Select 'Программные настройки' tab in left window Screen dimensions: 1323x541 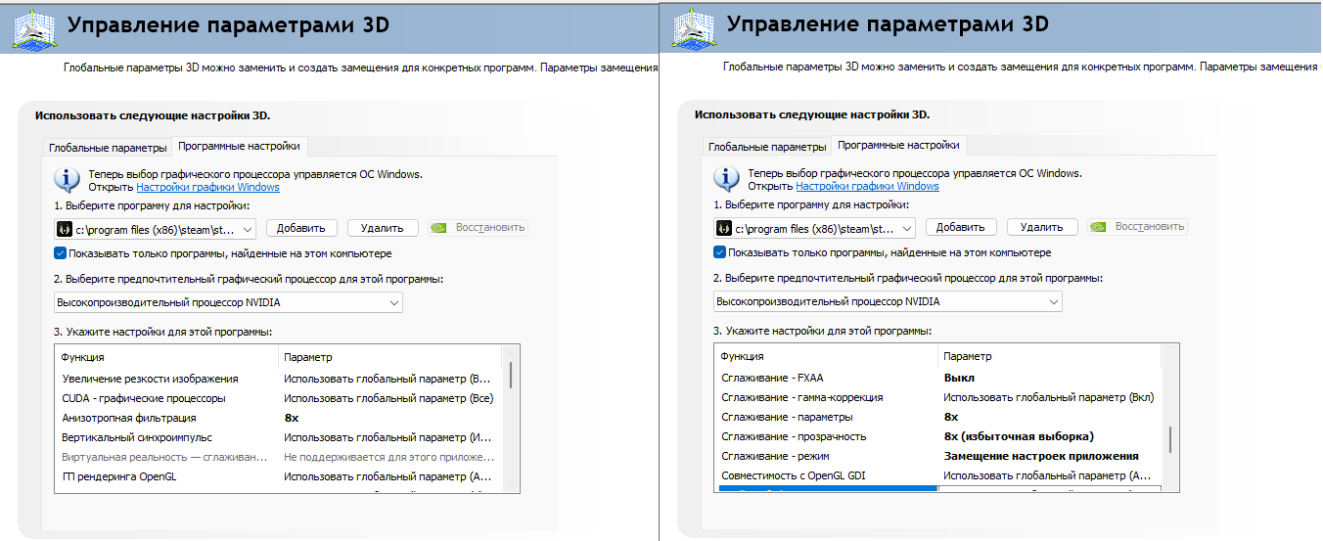coord(239,146)
